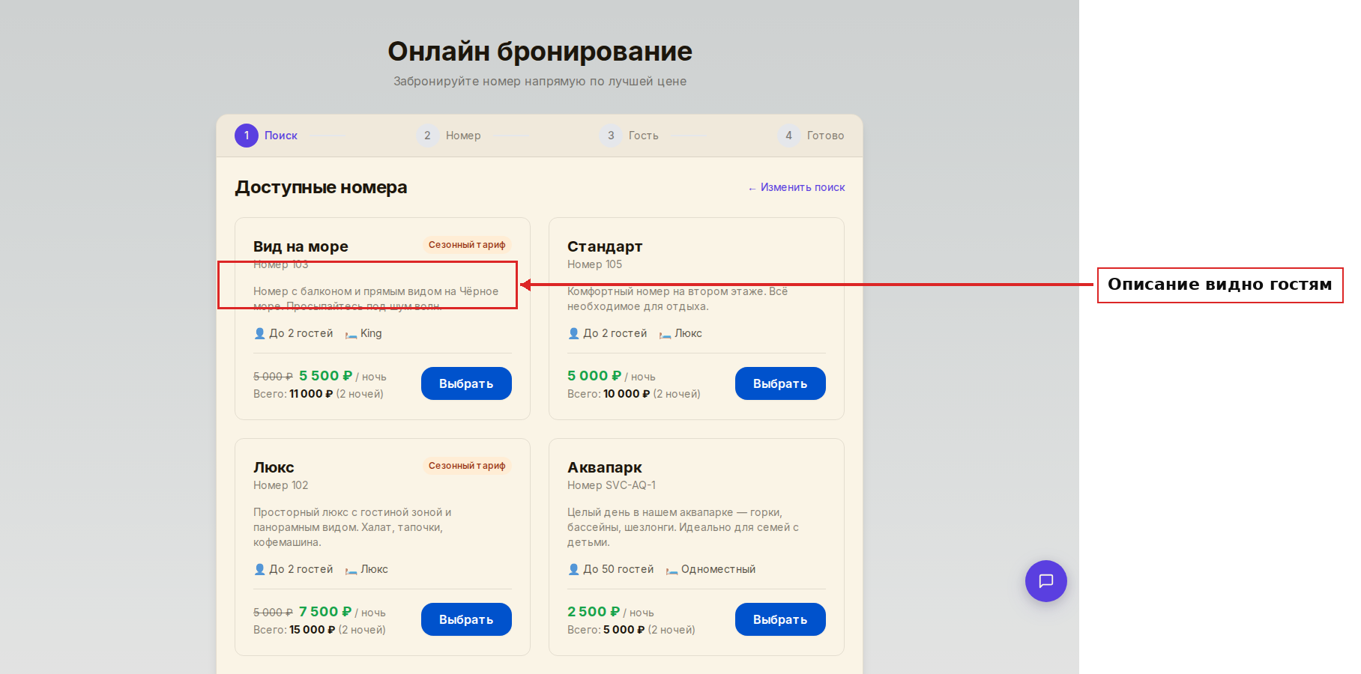The height and width of the screenshot is (674, 1361).
Task: Click guest icon in Стандарт card
Action: (573, 333)
